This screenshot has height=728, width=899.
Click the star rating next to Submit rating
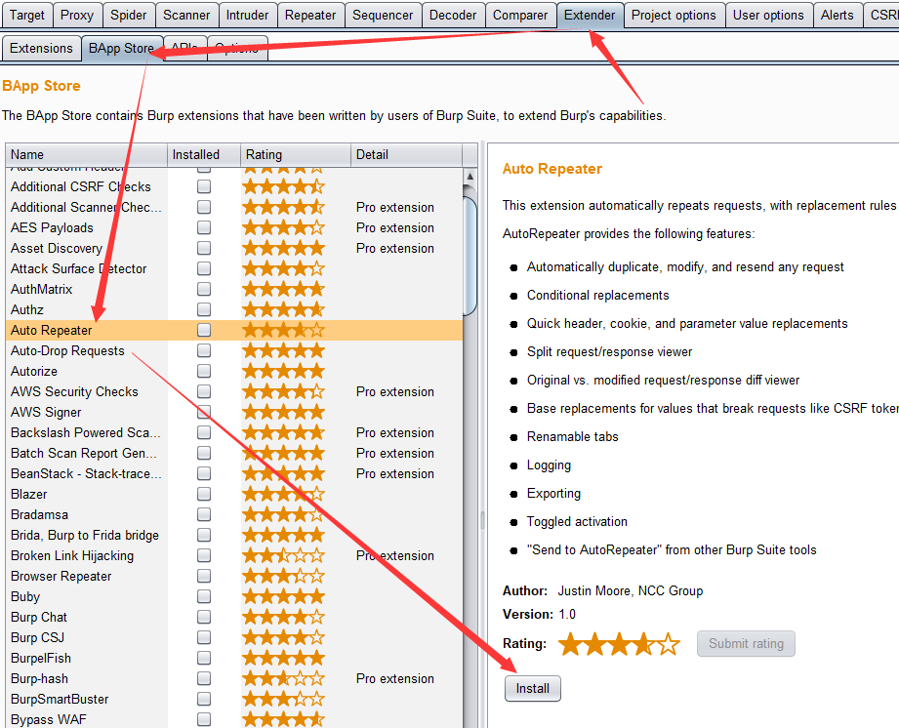click(x=619, y=644)
